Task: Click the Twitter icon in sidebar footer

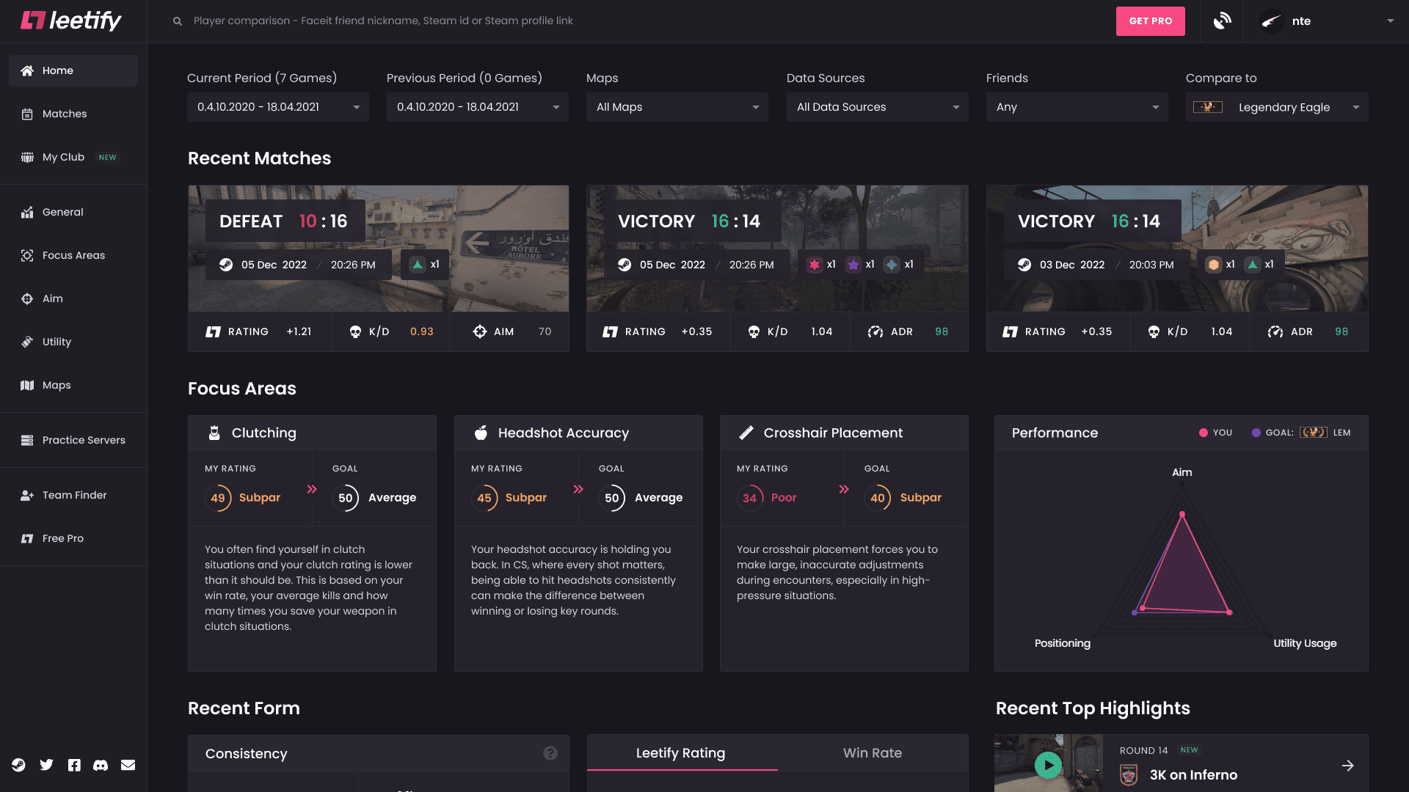Action: 46,765
